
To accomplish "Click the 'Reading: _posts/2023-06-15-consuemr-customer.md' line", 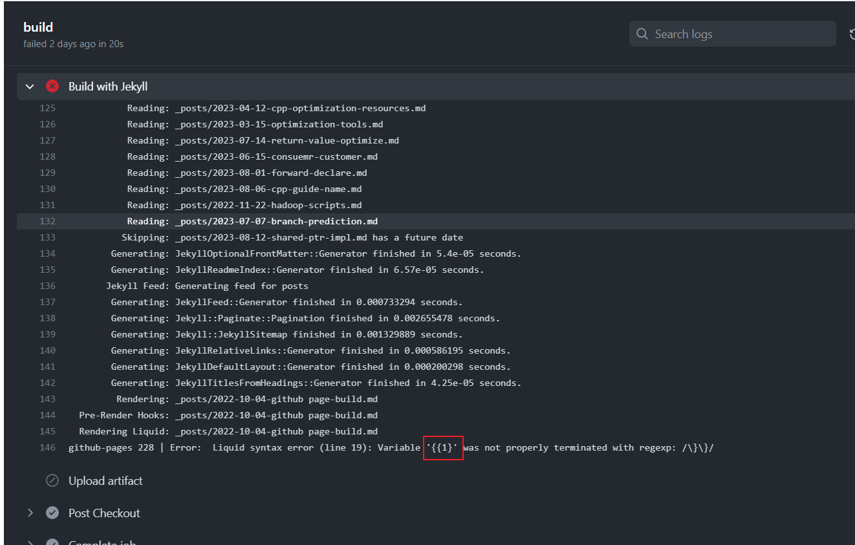I will point(252,156).
